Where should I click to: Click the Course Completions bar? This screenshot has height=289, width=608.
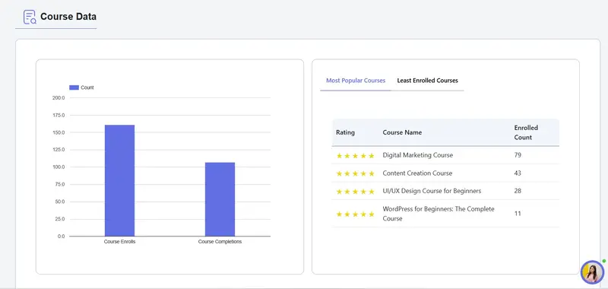pos(220,199)
